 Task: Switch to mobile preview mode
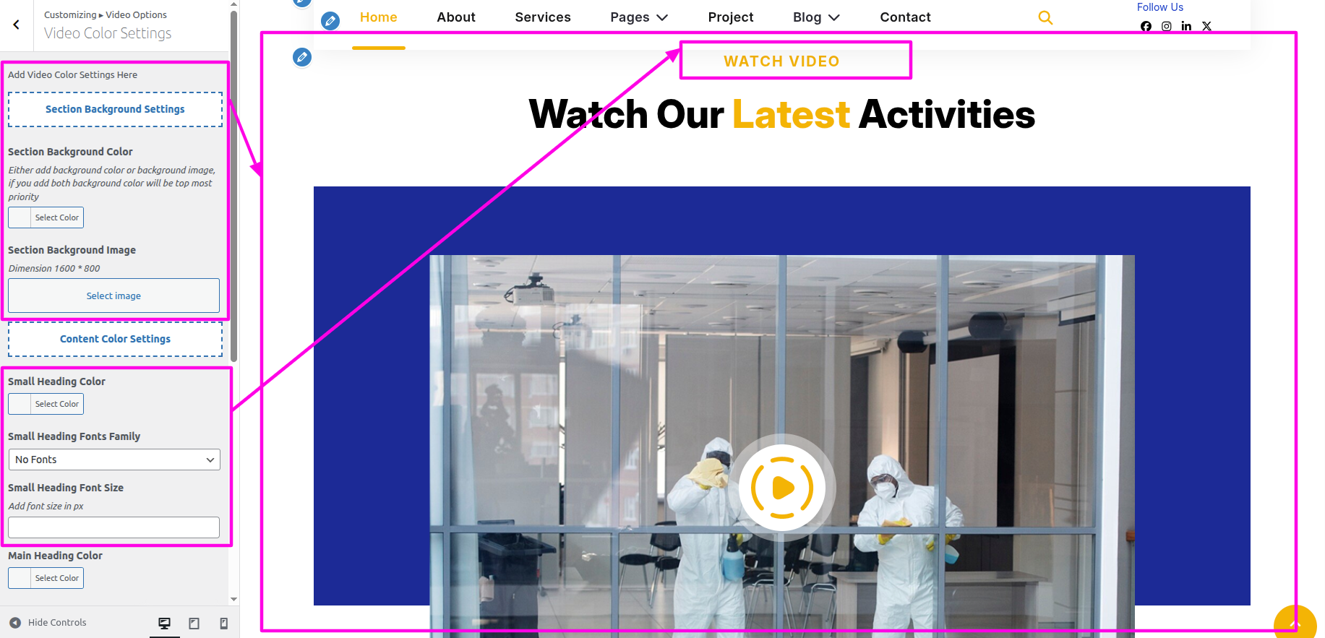click(x=224, y=623)
